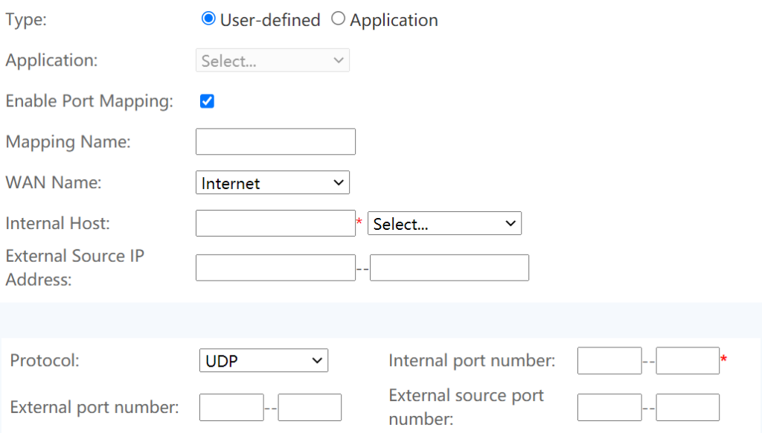Select the Application type radio button

pos(339,19)
